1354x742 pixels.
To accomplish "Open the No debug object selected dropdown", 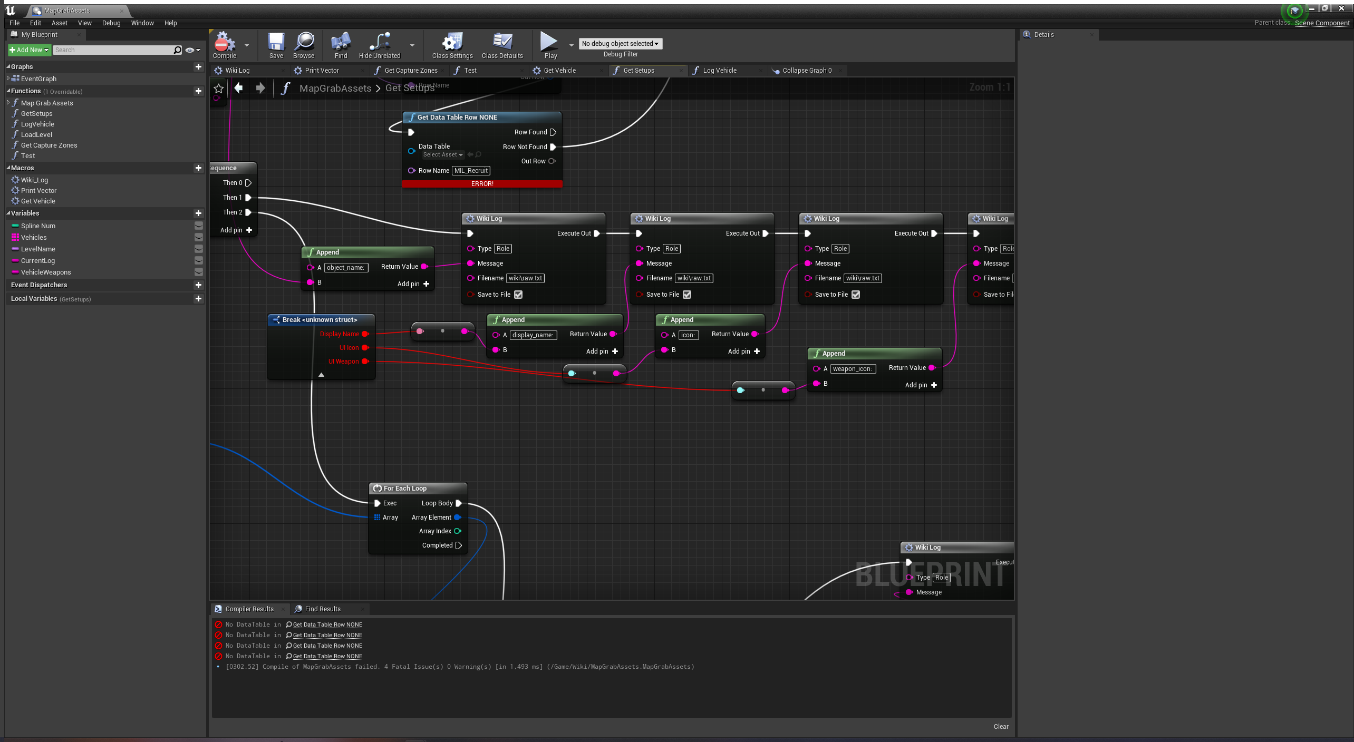I will 620,43.
